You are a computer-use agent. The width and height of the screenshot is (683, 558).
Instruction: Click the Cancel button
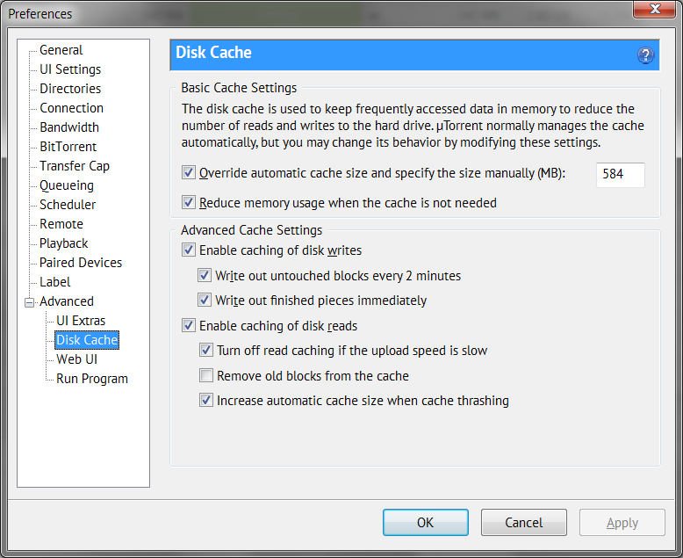point(523,522)
